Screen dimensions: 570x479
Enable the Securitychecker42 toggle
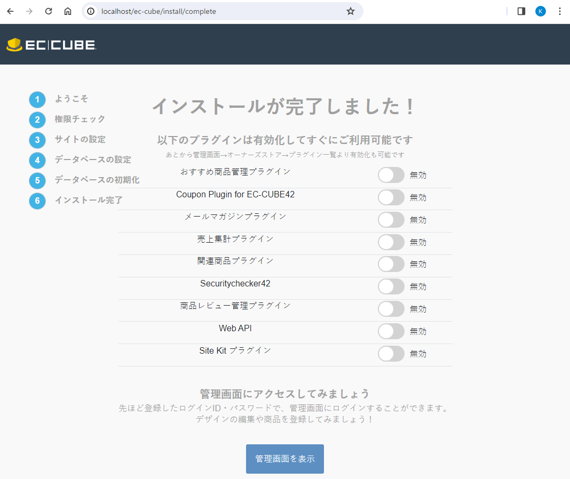[391, 286]
